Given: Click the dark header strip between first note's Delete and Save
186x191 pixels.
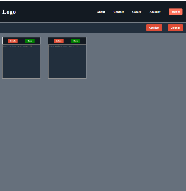Looking at the screenshot, I should pyautogui.click(x=21, y=41).
